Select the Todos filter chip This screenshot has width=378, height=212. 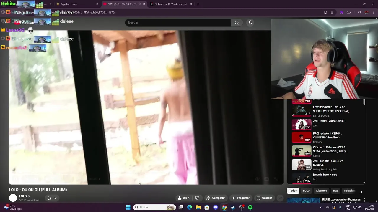tap(293, 191)
